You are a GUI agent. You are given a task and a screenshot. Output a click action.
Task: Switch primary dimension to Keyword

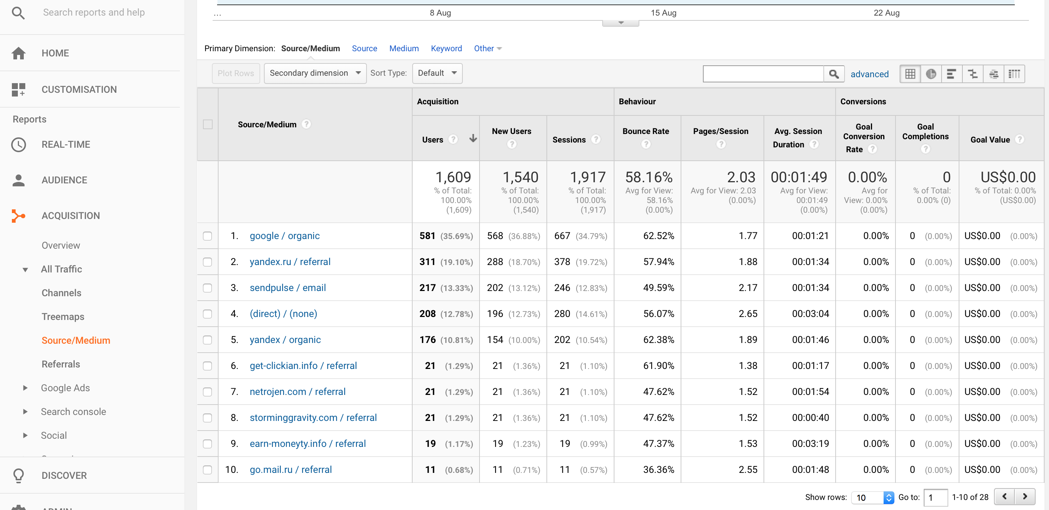click(x=446, y=48)
